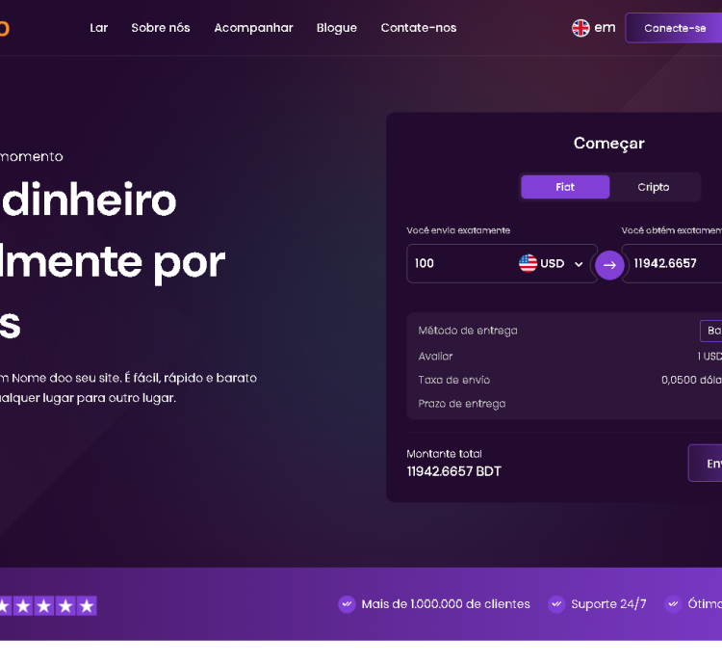722x665 pixels.
Task: Click the Conecte-se button
Action: pos(674,28)
